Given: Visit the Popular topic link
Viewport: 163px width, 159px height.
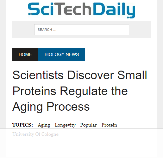Looking at the screenshot, I should point(88,125).
